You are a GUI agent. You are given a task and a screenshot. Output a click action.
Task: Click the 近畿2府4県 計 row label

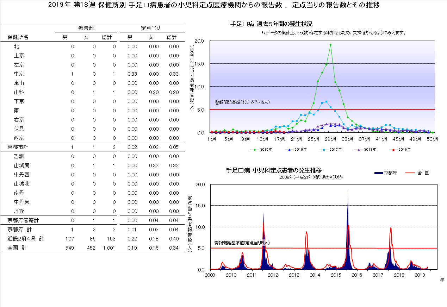click(x=26, y=239)
